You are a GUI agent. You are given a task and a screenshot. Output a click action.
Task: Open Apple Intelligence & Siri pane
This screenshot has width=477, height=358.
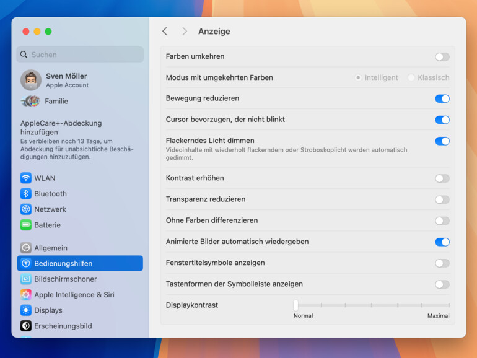(x=80, y=295)
